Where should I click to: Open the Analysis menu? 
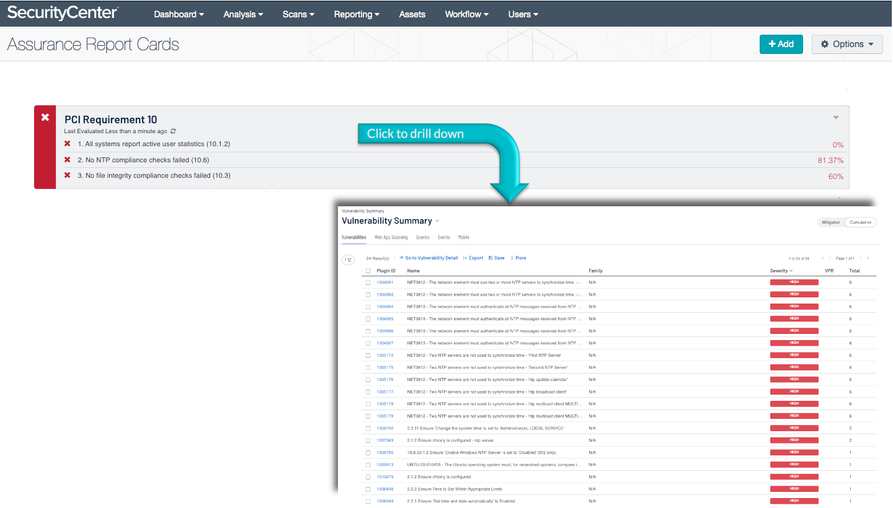(x=243, y=14)
